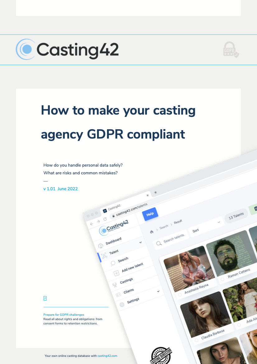
Task: Click the Casting42 logo in the page header
Action: pyautogui.click(x=67, y=50)
